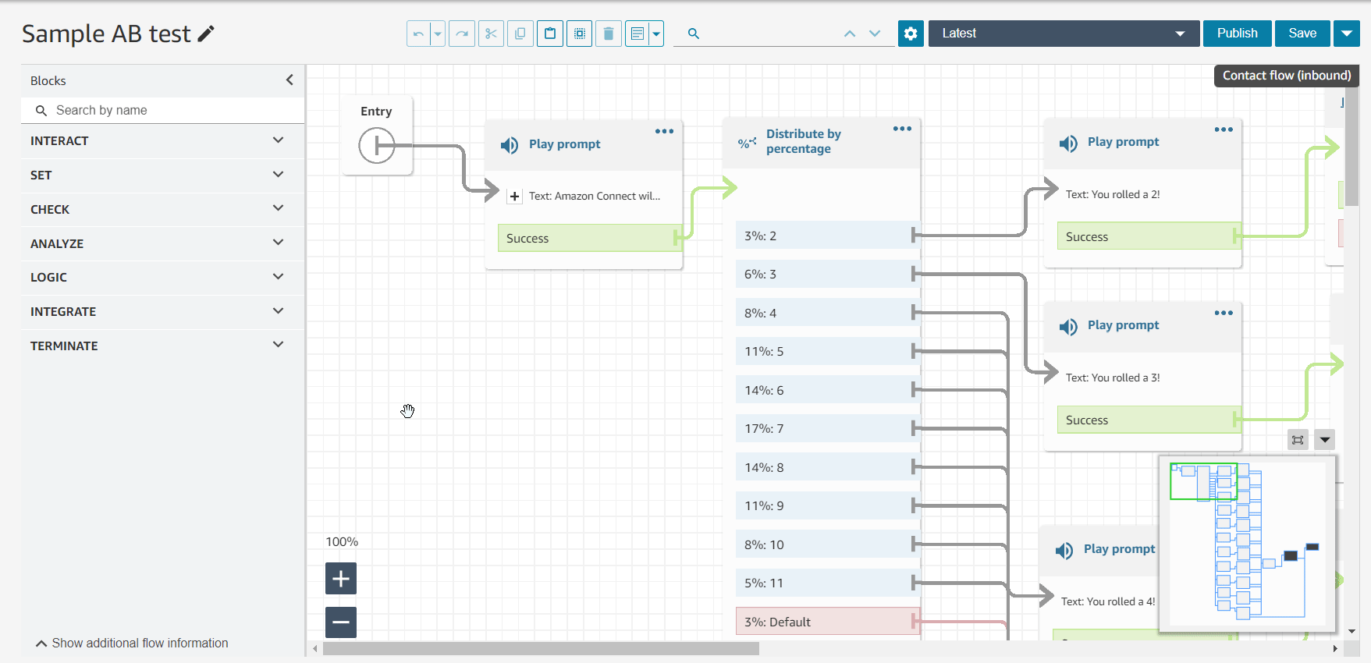Click the fit-to-screen icon above minimap
Screen dimensions: 1371x663
coord(1298,440)
